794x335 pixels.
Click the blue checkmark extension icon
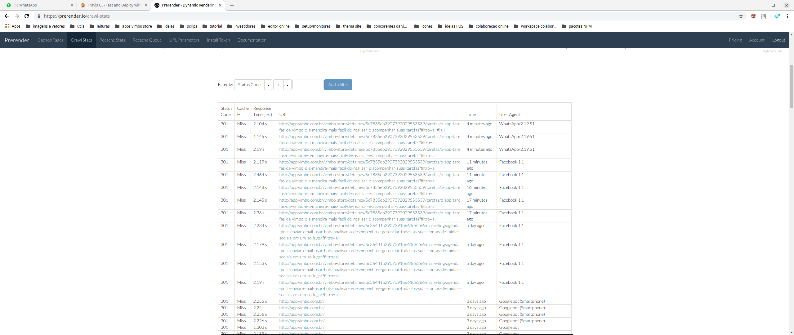coord(777,16)
